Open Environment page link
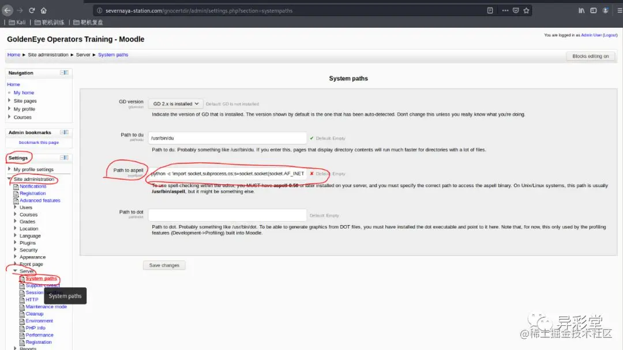This screenshot has height=350, width=623. (39, 321)
